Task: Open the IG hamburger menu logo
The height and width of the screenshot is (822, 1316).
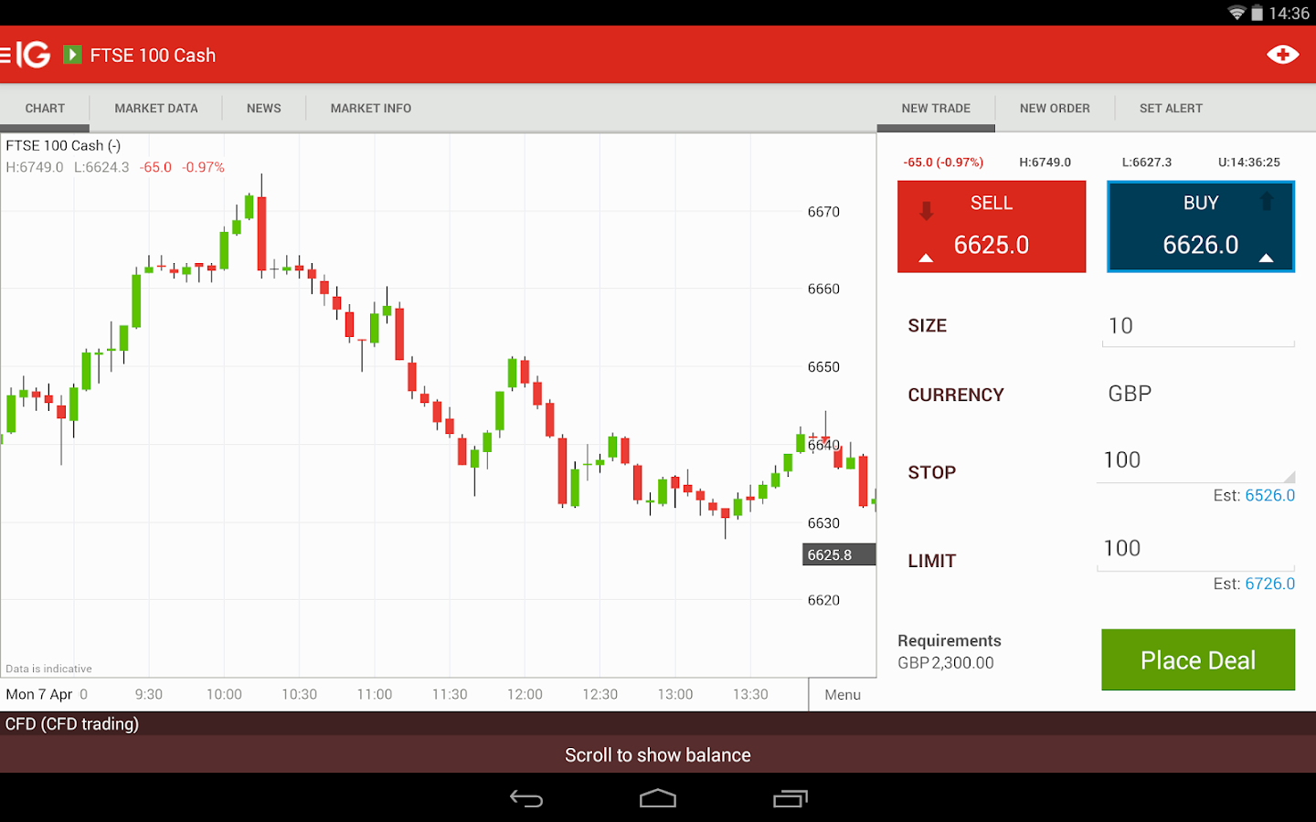Action: (26, 55)
